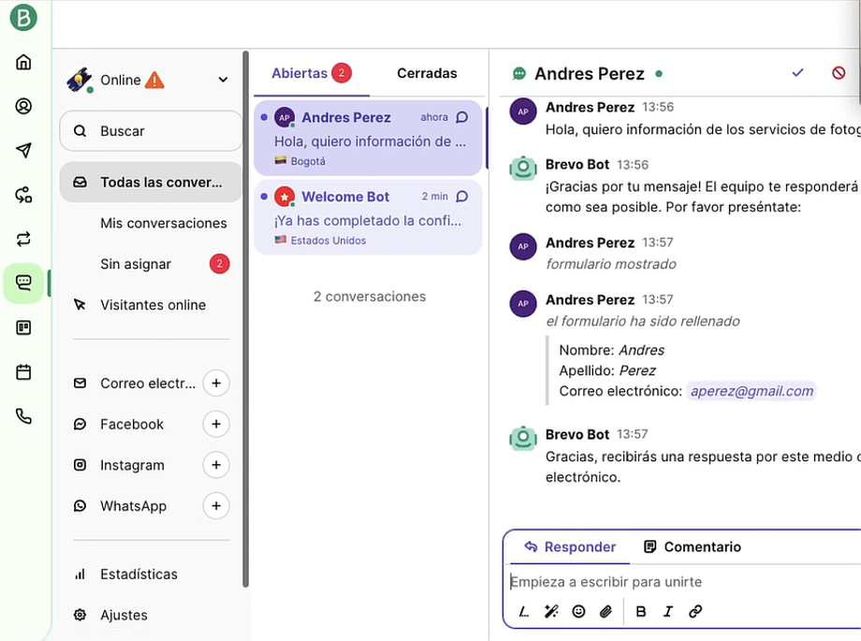861x641 pixels.
Task: Select Todas las conversaciones
Action: (151, 182)
